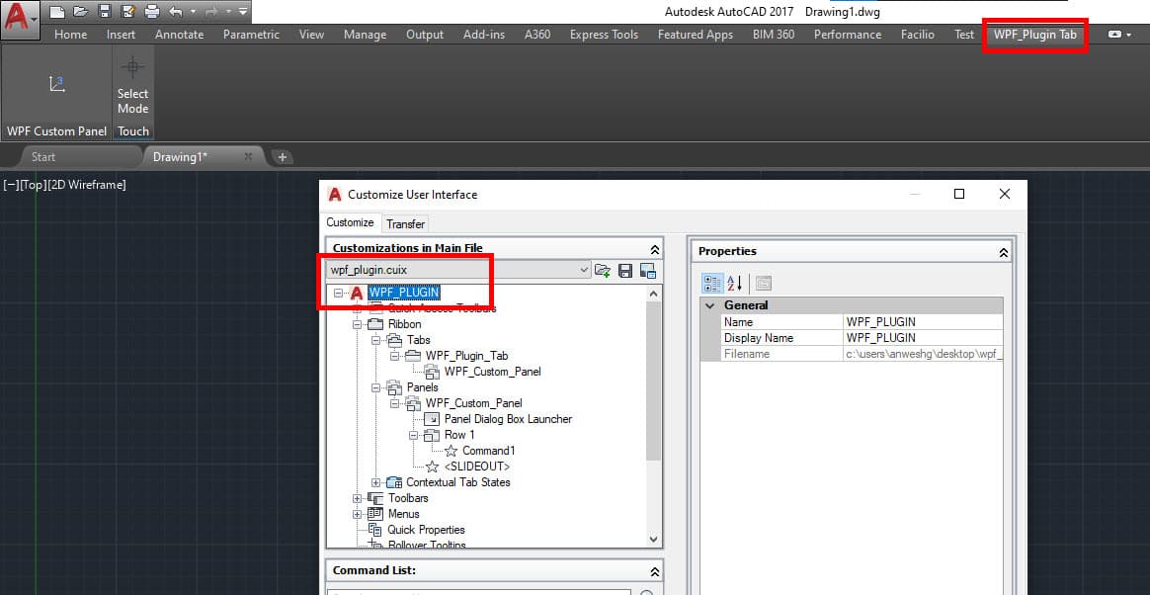Add a new drawing tab with plus button
1150x595 pixels.
click(282, 157)
